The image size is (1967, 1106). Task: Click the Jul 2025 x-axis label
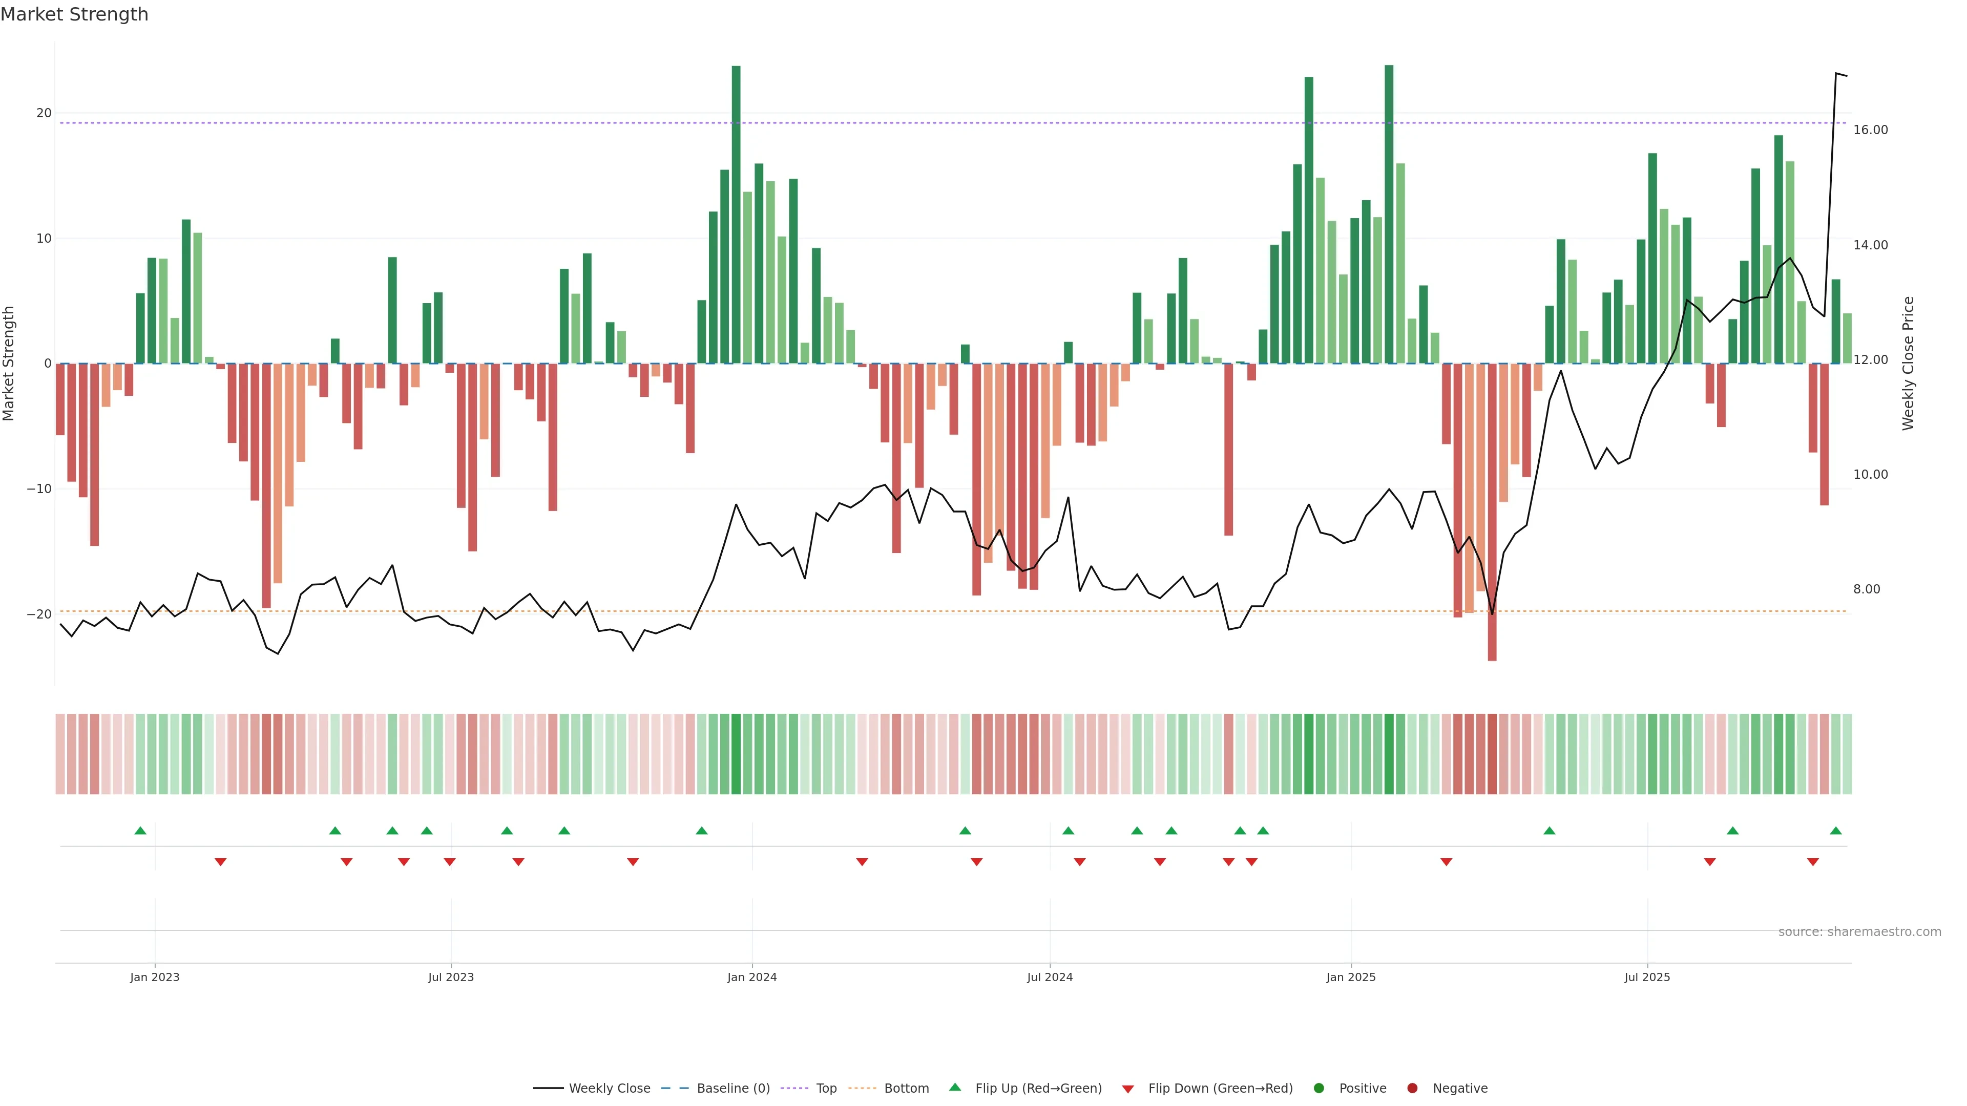[x=1647, y=977]
